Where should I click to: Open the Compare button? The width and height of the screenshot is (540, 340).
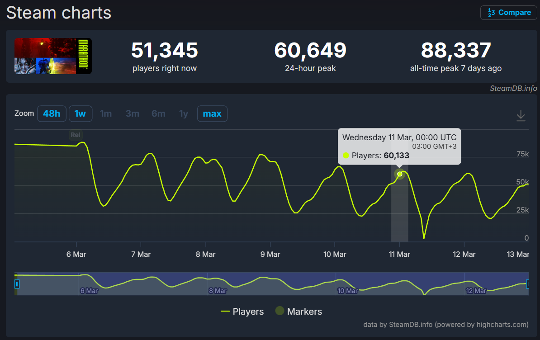click(x=509, y=13)
